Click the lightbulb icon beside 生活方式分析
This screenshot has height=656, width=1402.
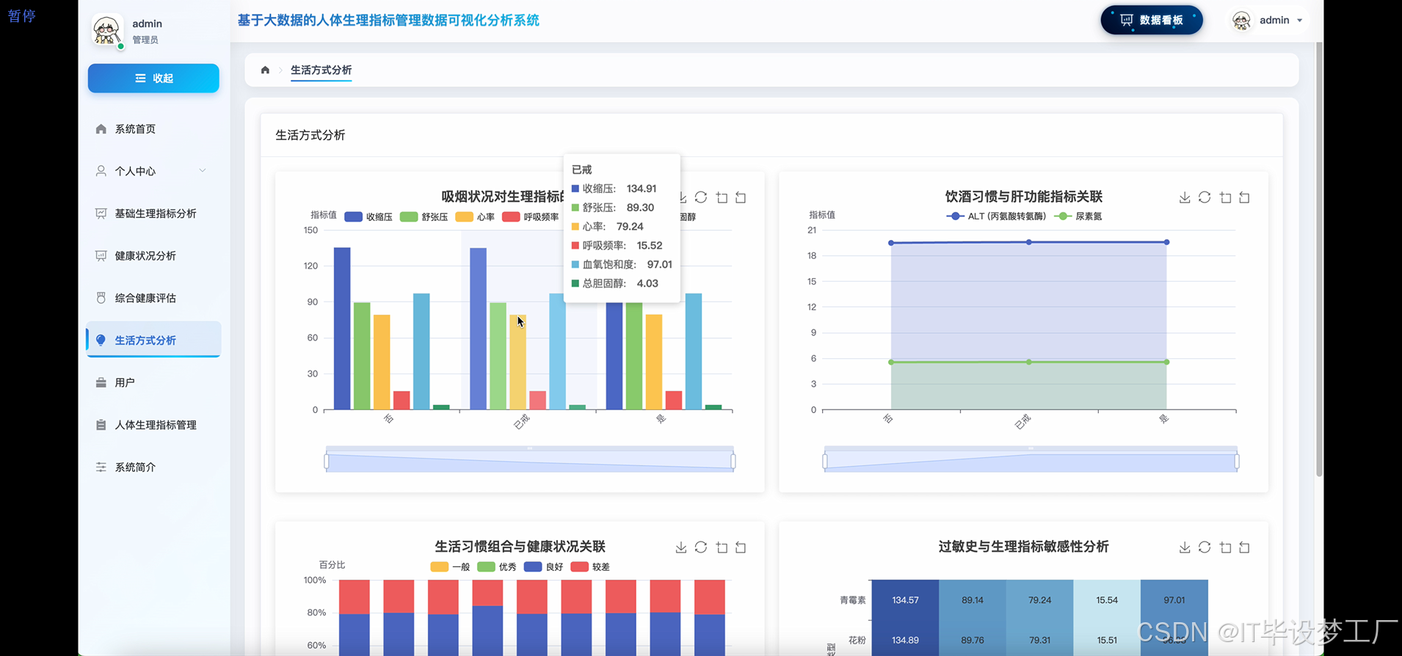[101, 340]
